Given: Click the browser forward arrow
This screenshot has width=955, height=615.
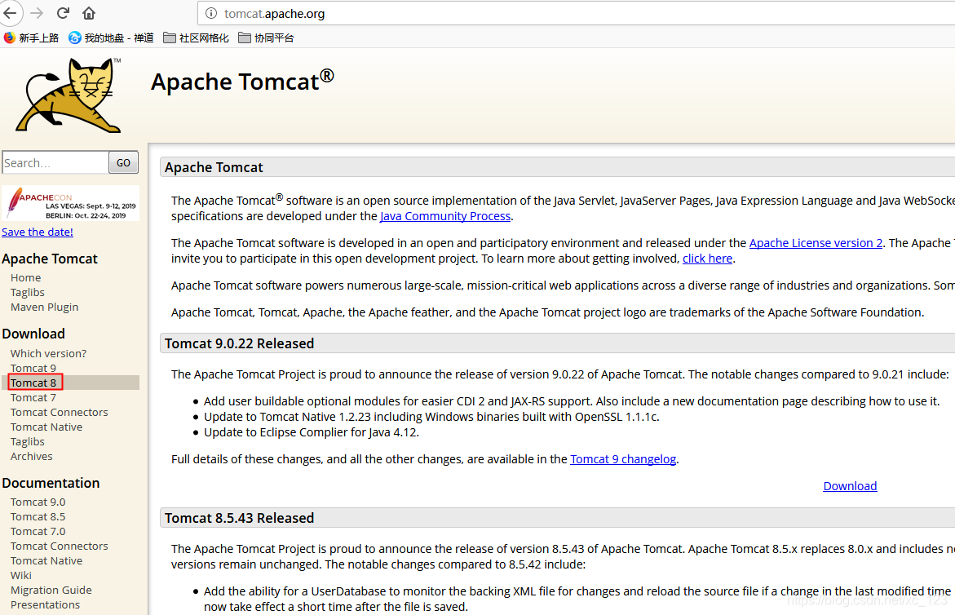Looking at the screenshot, I should coord(37,13).
